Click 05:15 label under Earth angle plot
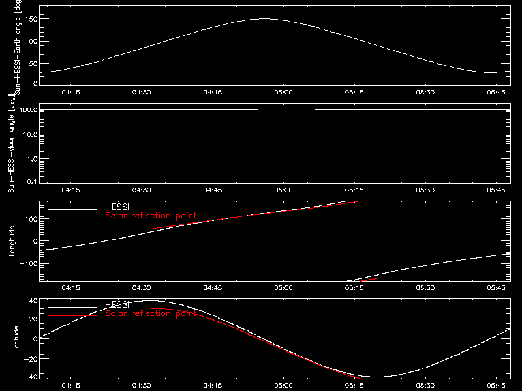Image resolution: width=522 pixels, height=391 pixels. [354, 93]
